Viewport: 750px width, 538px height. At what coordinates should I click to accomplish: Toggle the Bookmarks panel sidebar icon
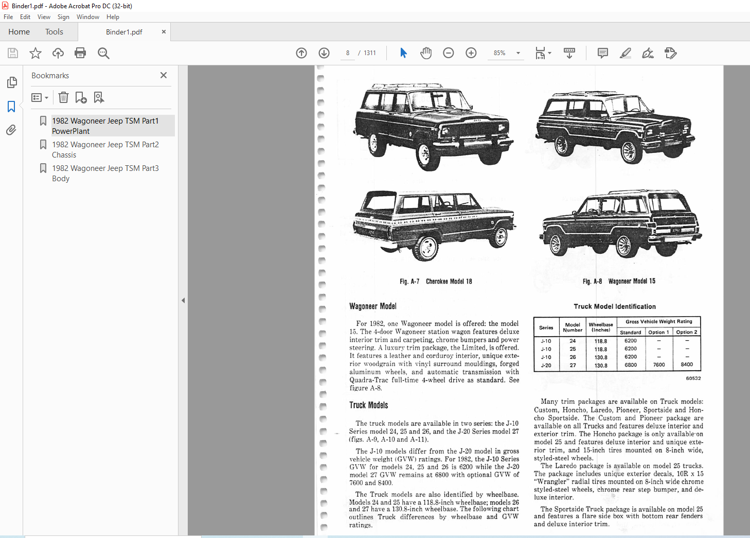(11, 106)
